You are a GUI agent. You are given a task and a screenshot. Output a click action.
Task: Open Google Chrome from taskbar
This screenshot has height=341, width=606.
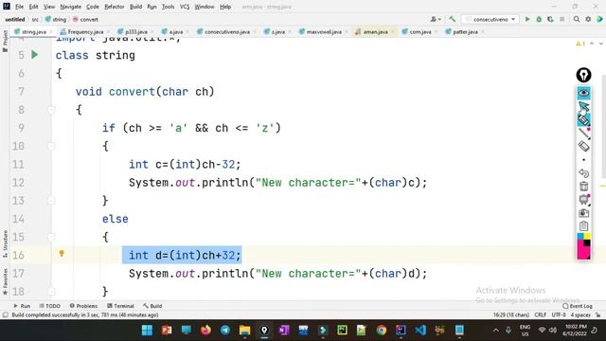tap(381, 331)
